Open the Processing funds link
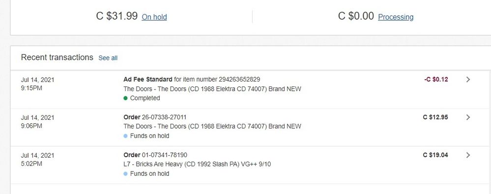 click(x=396, y=17)
